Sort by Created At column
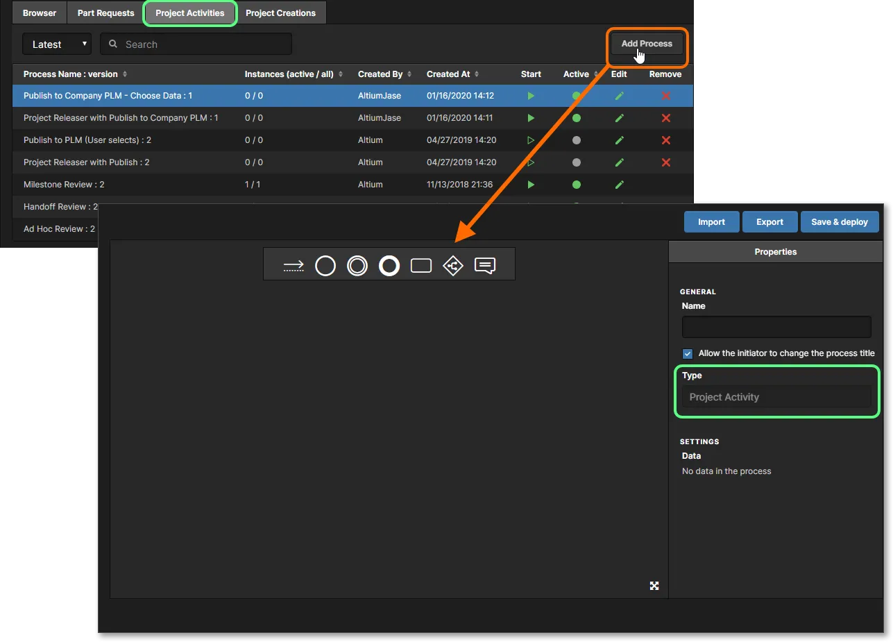This screenshot has width=893, height=642. coord(453,74)
